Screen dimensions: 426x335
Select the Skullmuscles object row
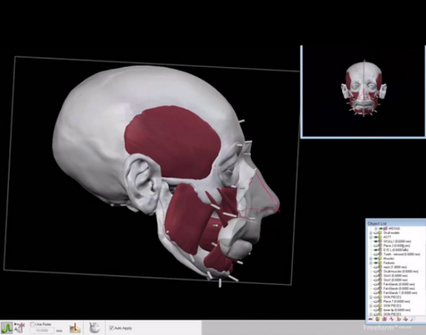coord(401,271)
